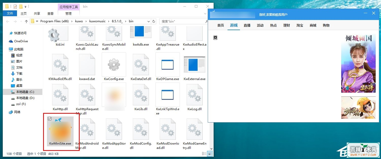Open the 查看 ribbon tab
381x159 pixels.
click(50, 14)
